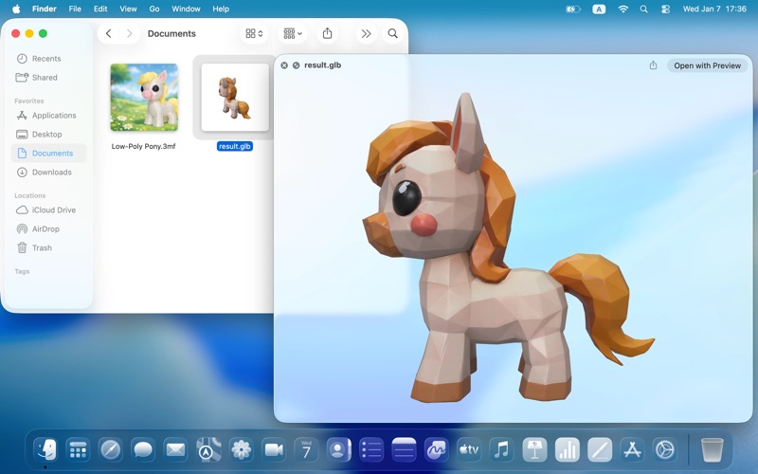Launch Freeform from the Dock
Image resolution: width=758 pixels, height=474 pixels.
click(437, 449)
